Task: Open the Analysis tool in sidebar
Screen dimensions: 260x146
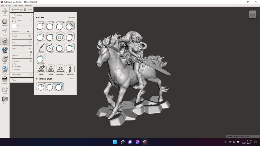Action: coord(5,69)
